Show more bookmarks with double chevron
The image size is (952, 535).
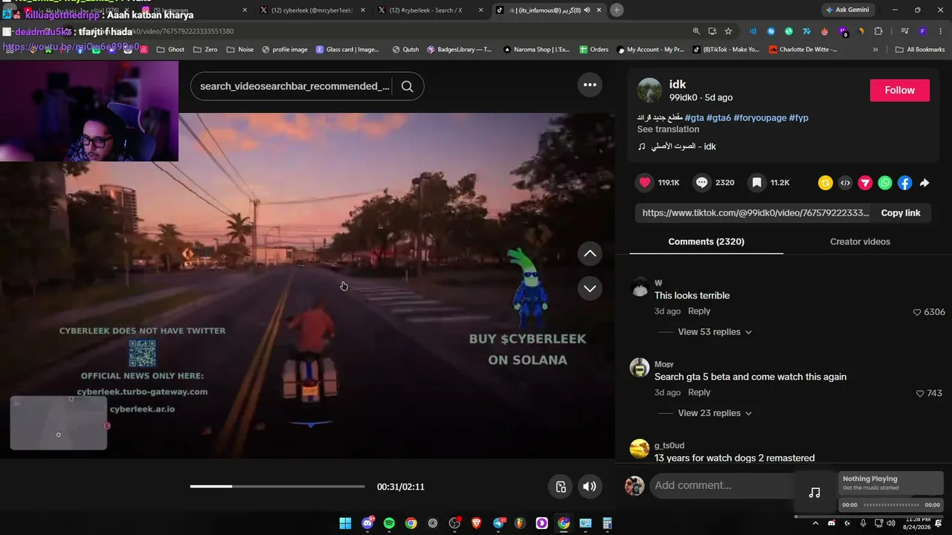pos(875,50)
